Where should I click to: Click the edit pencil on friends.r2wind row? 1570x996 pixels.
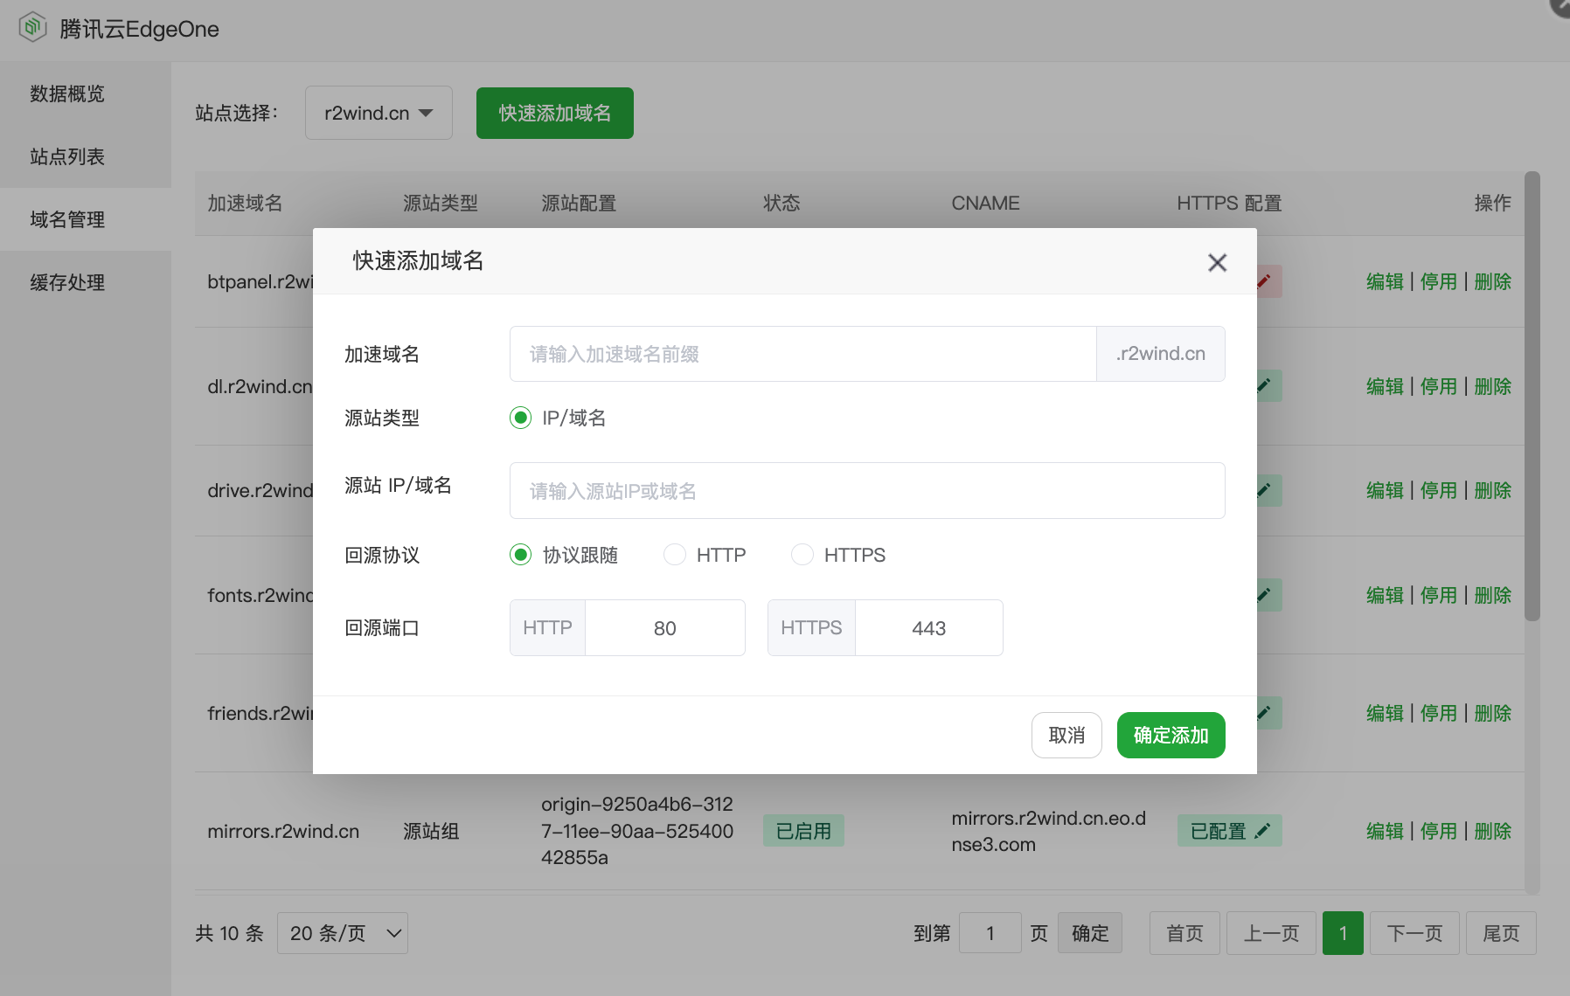point(1261,713)
